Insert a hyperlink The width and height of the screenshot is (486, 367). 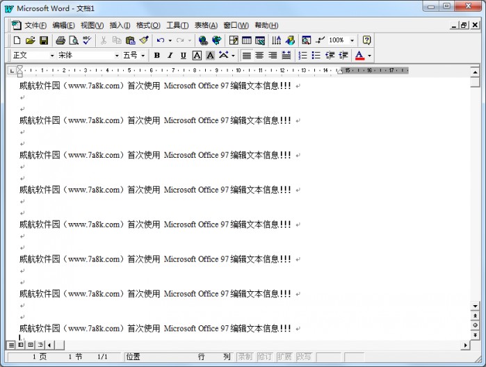click(x=203, y=40)
